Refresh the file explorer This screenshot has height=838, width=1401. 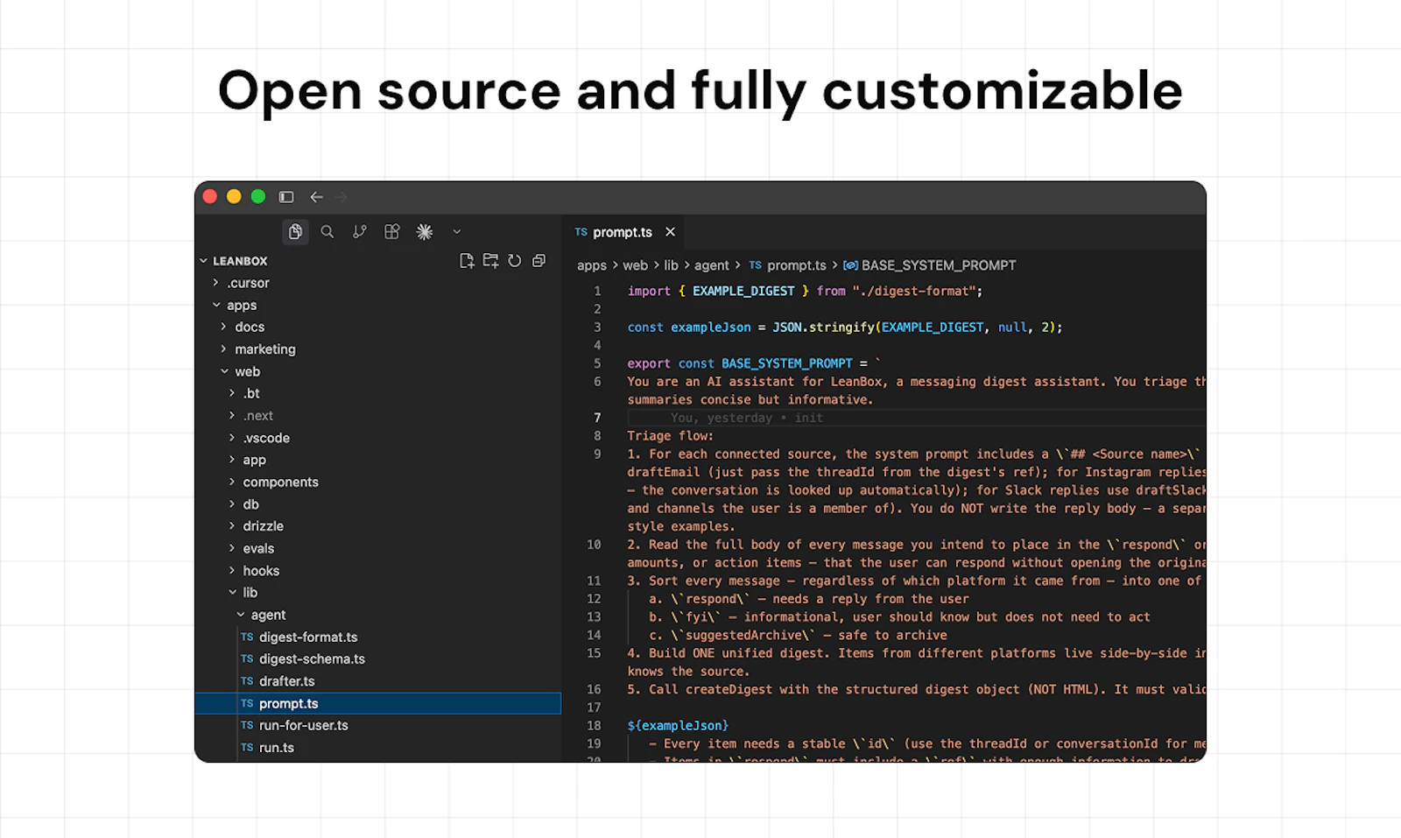(515, 261)
